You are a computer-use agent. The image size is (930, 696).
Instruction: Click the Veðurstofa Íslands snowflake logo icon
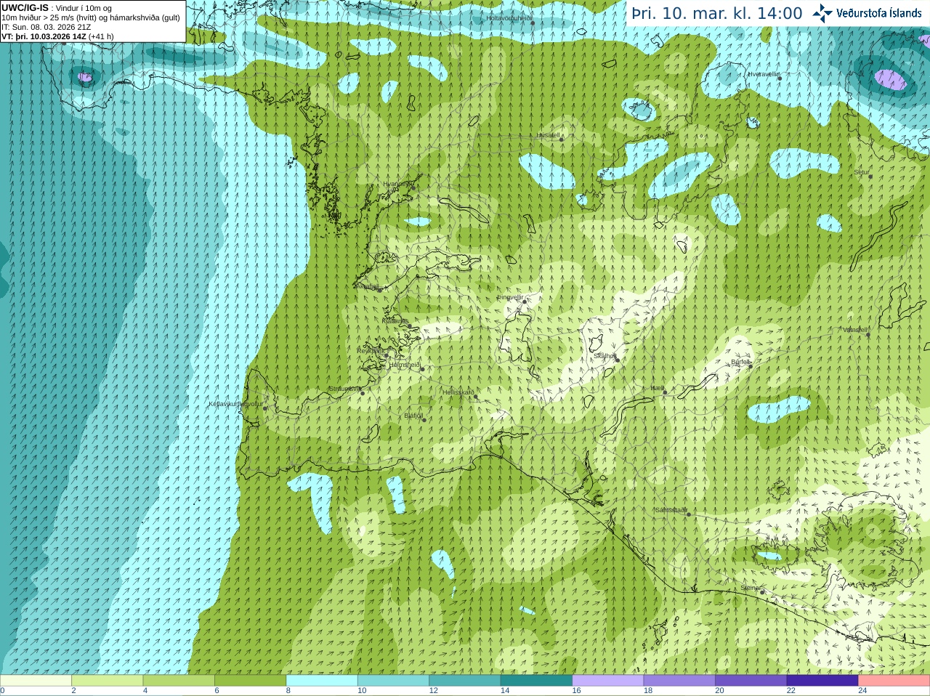(822, 13)
